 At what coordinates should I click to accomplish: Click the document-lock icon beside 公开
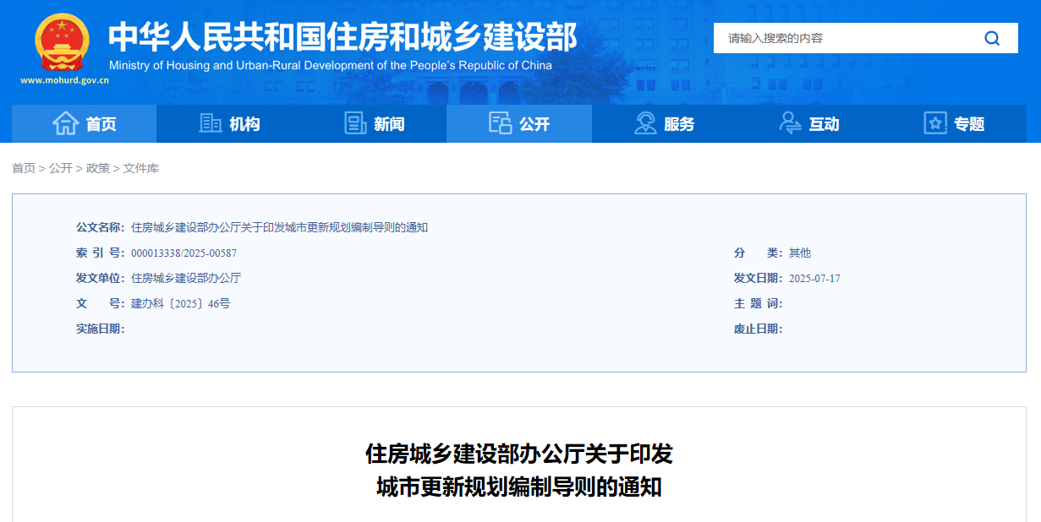coord(500,123)
